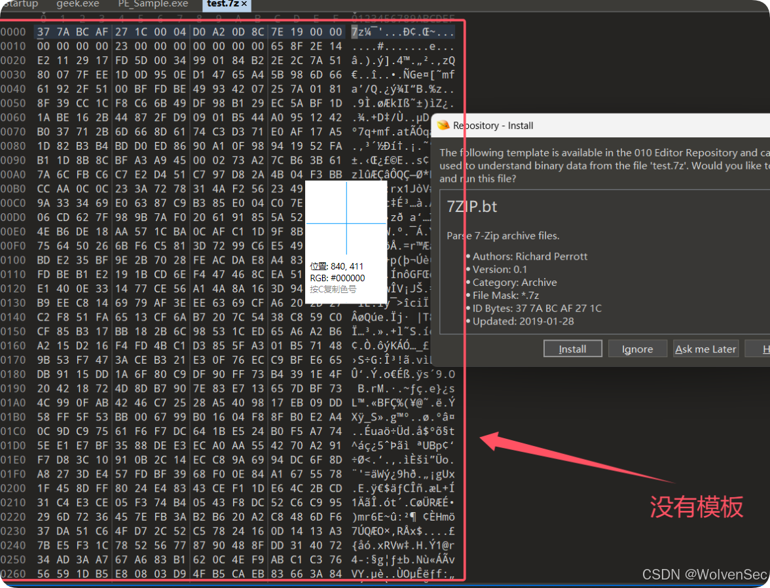Click row address 0010 in hex editor
The image size is (770, 588).
[13, 46]
